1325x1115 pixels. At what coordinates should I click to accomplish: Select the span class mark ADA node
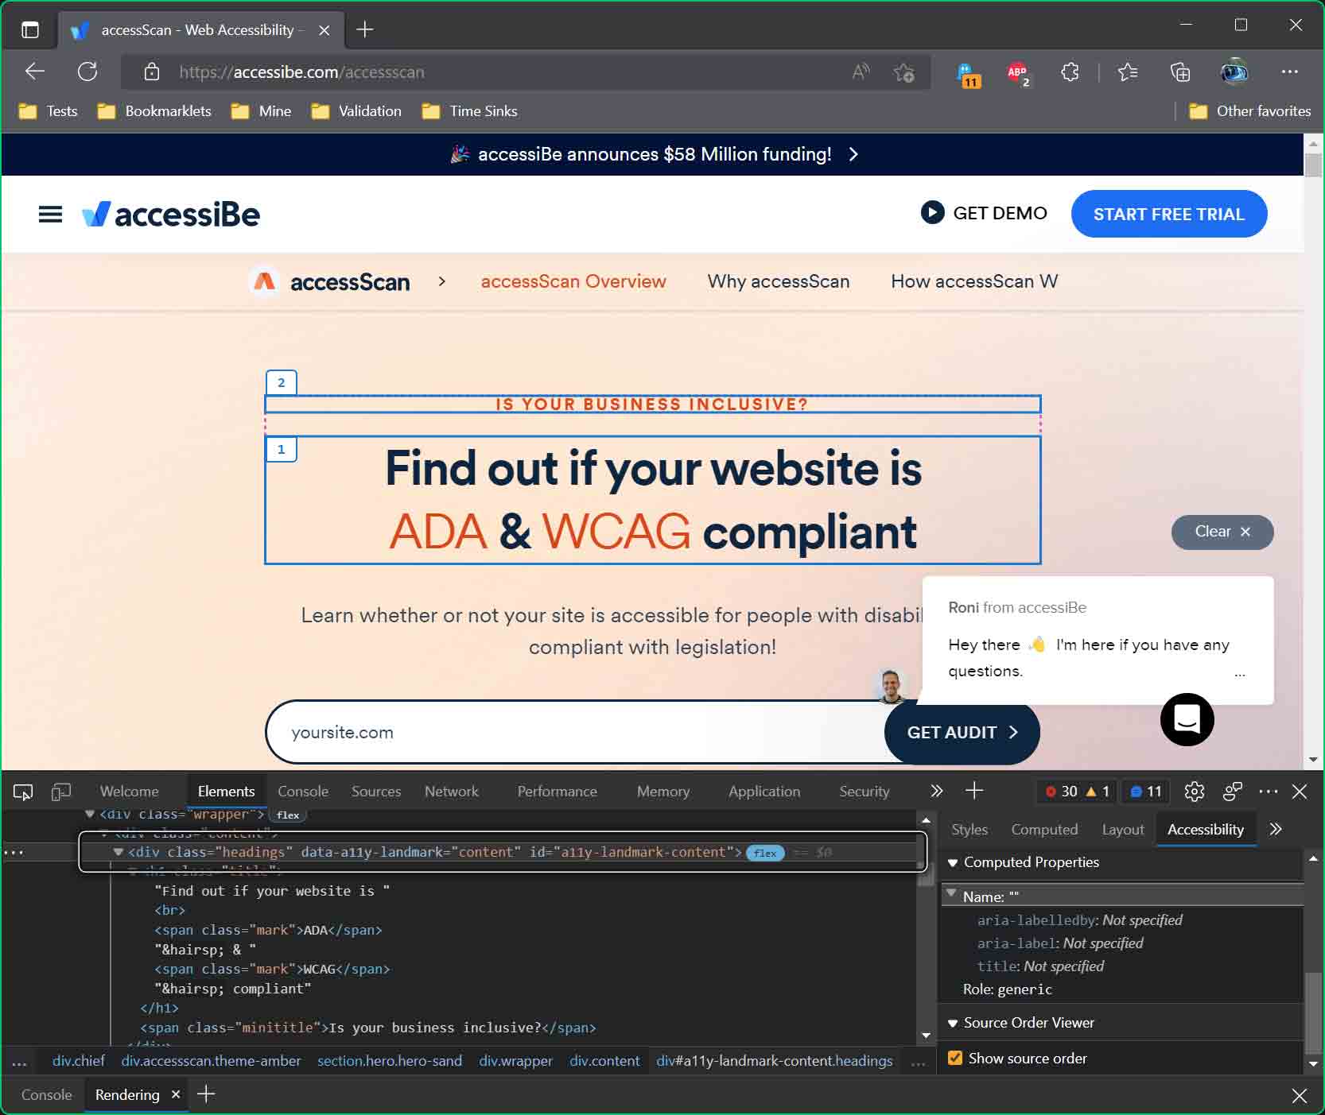268,930
